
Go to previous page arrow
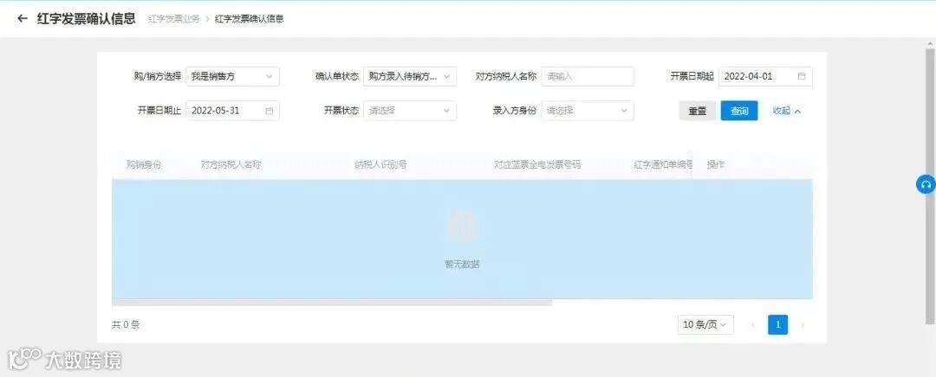click(x=753, y=324)
